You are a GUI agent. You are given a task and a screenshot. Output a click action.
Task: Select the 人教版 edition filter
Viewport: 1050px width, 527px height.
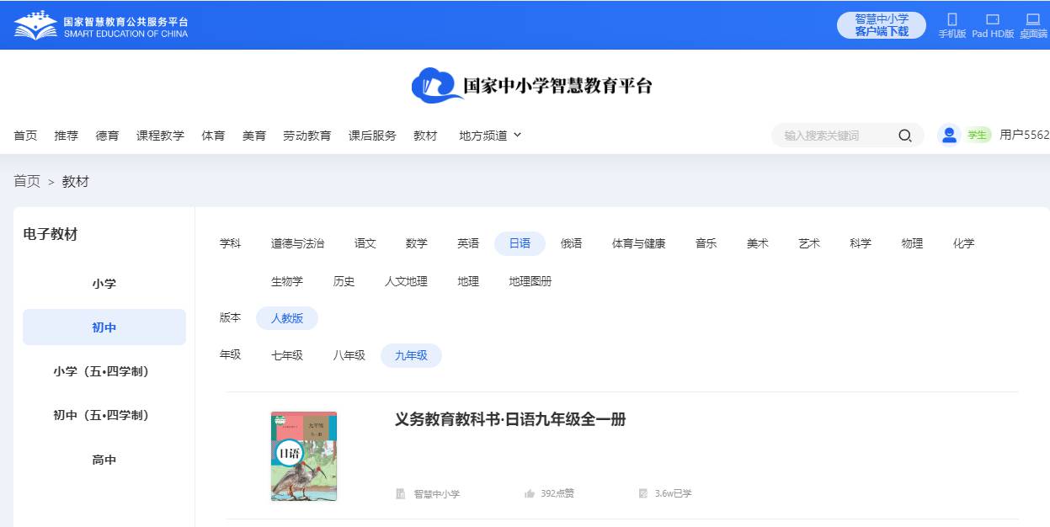(x=287, y=318)
